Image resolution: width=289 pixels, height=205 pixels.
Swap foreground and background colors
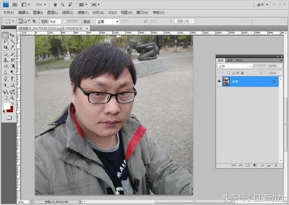pos(12,103)
